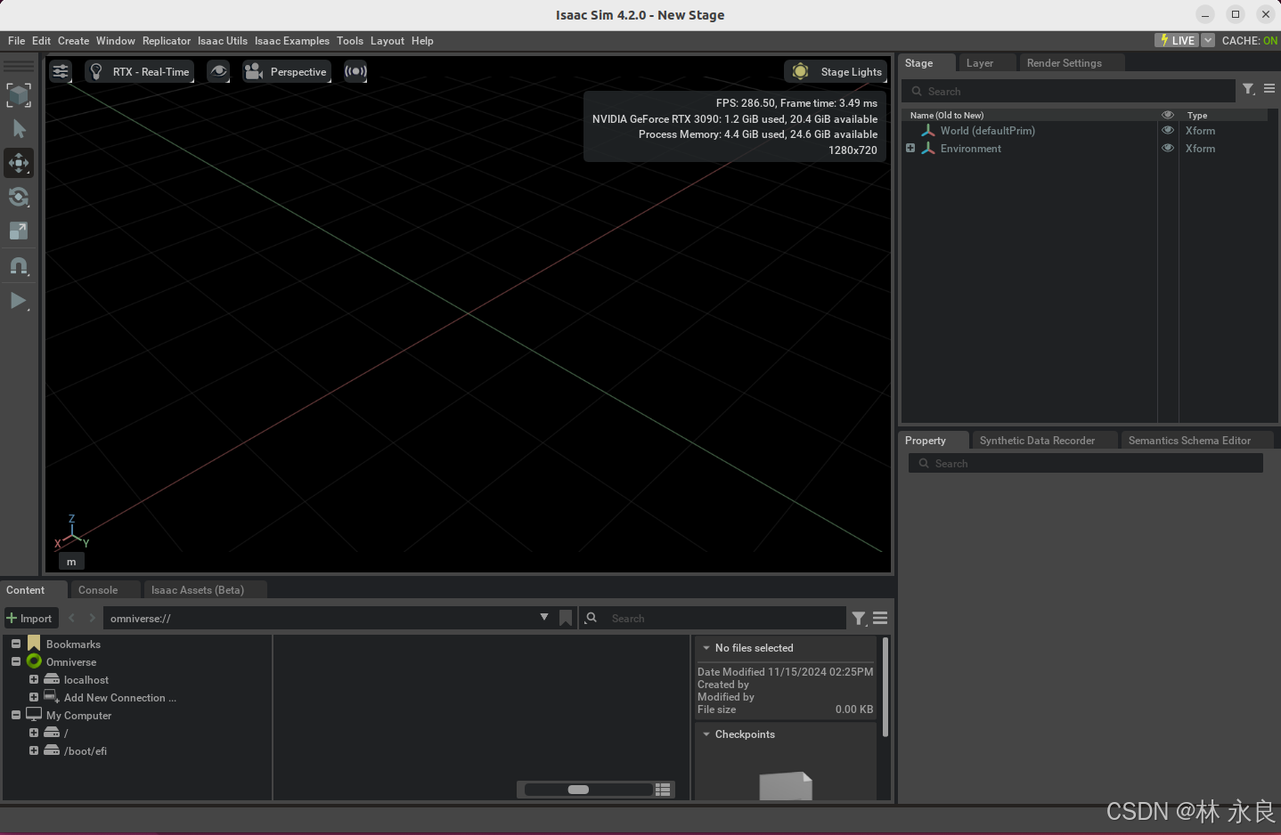
Task: Open the Help menu
Action: pos(422,41)
